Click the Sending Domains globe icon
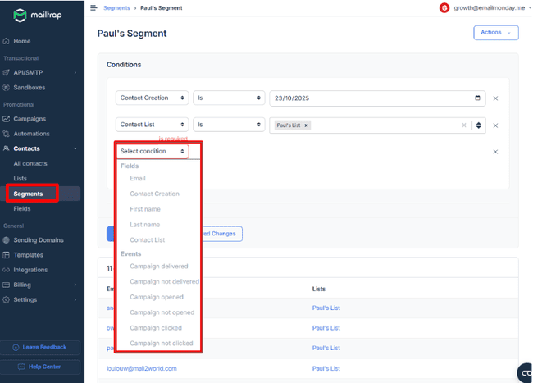The image size is (533, 383). (x=6, y=240)
